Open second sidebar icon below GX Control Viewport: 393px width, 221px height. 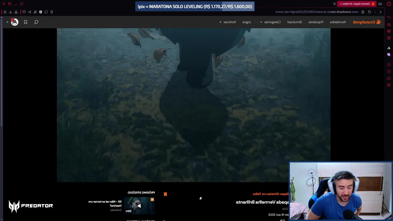pos(389,25)
